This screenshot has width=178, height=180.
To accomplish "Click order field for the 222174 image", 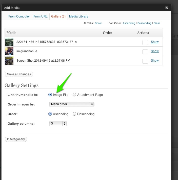I will coord(145,43).
